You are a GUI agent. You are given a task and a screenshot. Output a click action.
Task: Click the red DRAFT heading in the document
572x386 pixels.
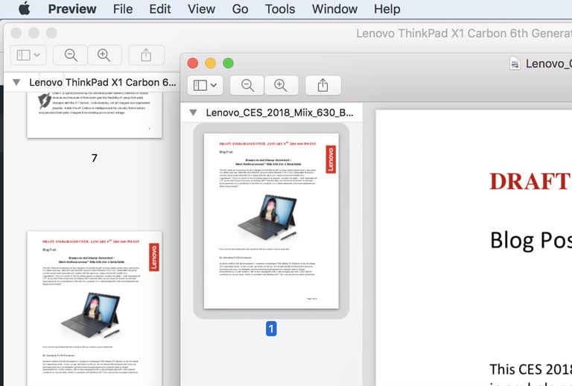click(x=531, y=181)
